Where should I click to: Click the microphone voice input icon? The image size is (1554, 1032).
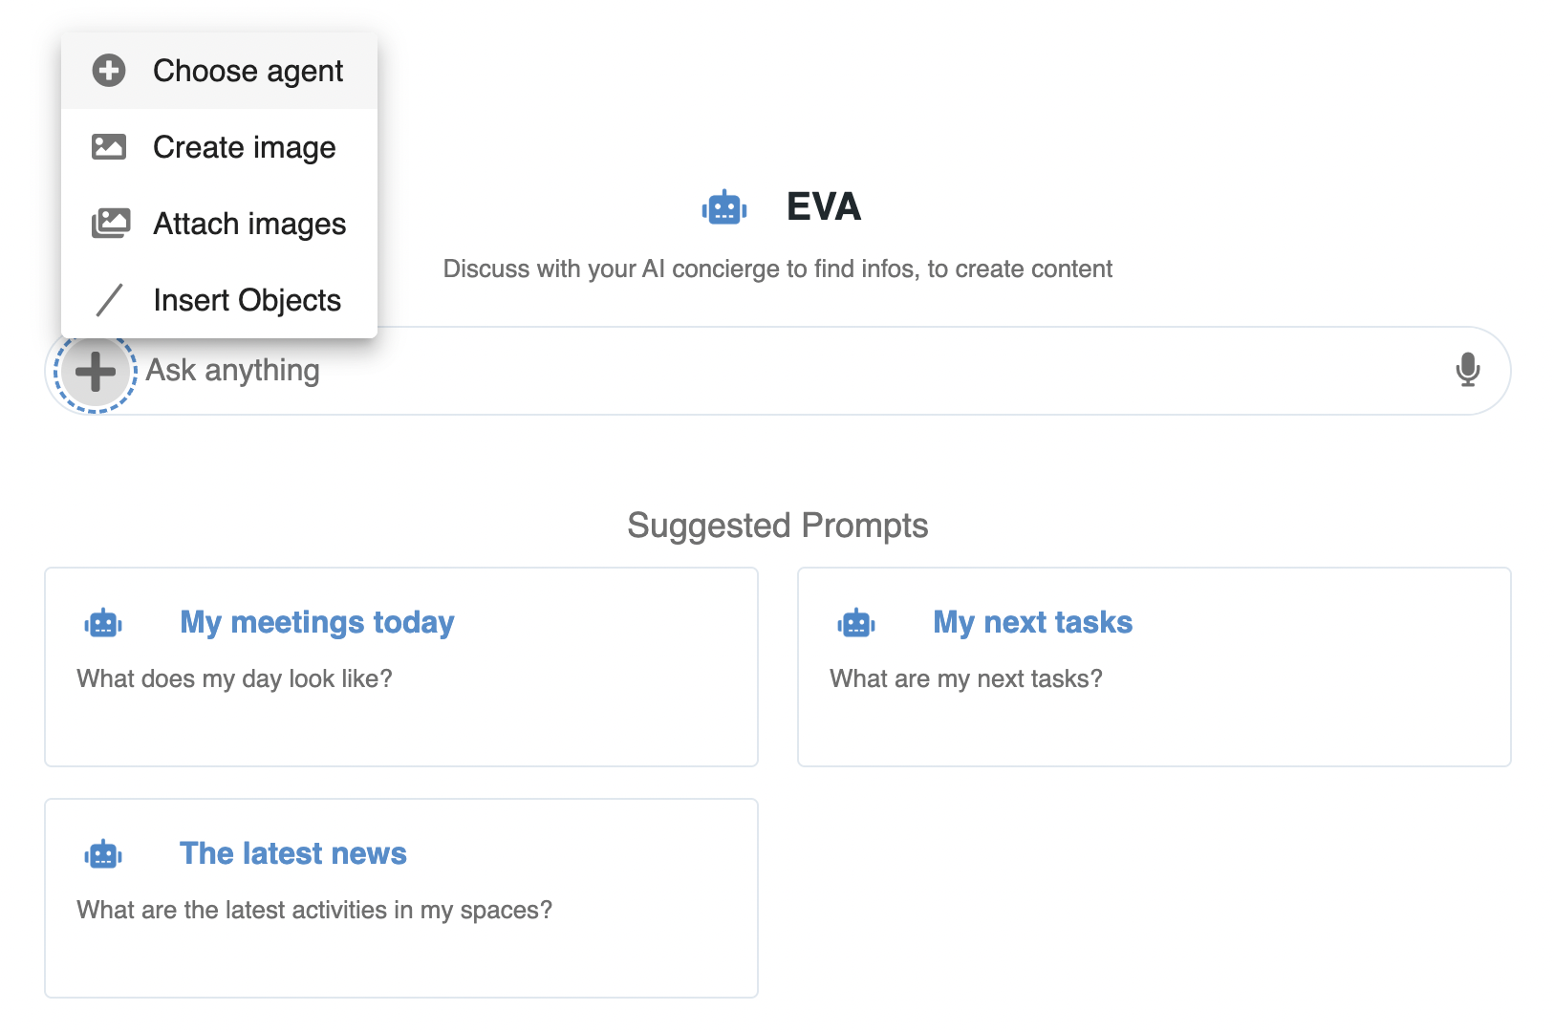[1467, 370]
